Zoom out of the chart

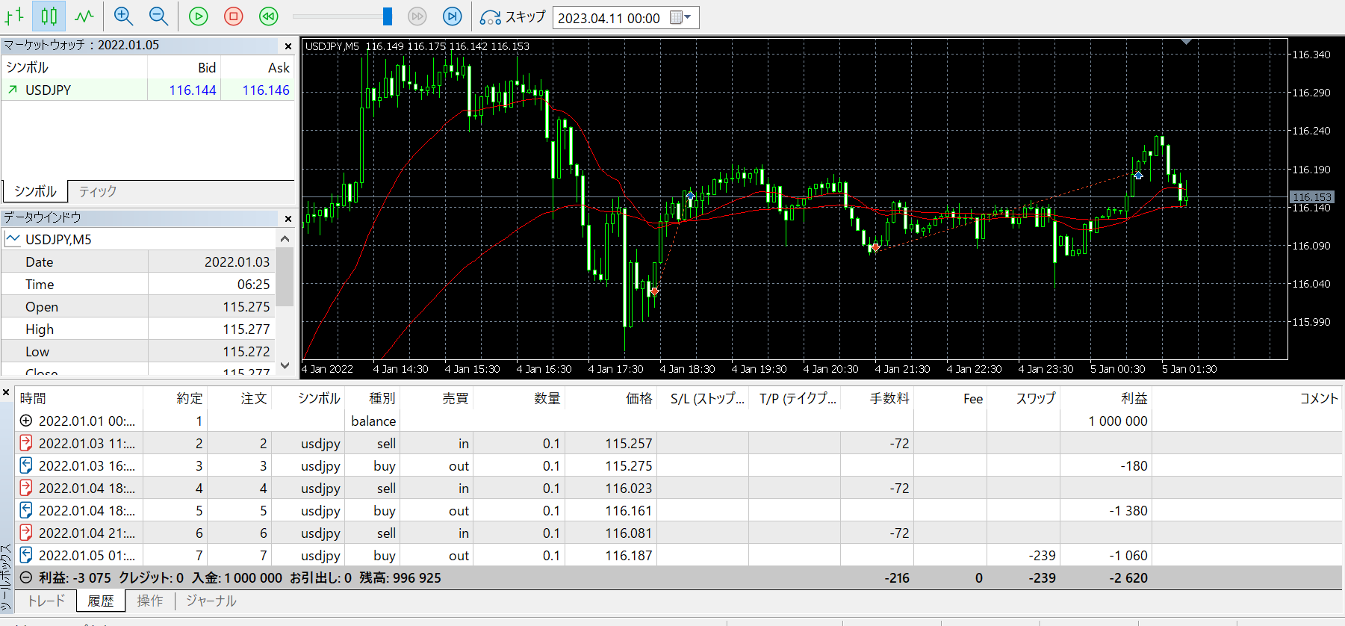(x=158, y=16)
